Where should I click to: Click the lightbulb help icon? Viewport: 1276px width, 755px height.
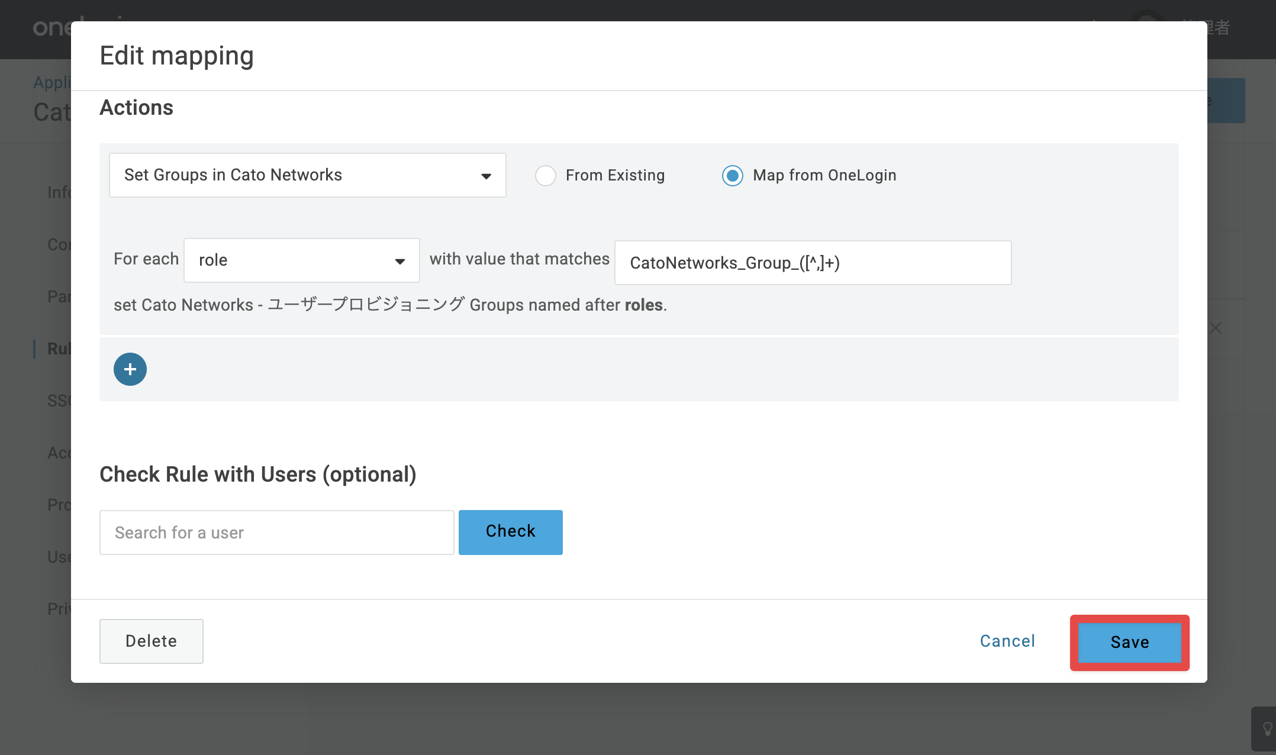[x=1267, y=728]
